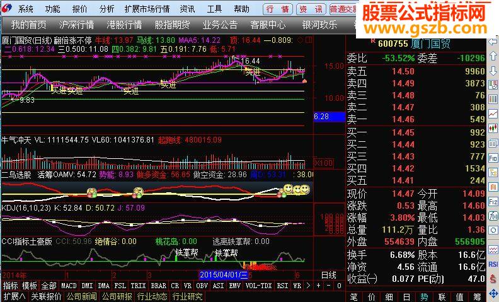The height and width of the screenshot is (302, 499).
Task: Open the f(x) formula icon in sidebar
Action: tap(493, 216)
